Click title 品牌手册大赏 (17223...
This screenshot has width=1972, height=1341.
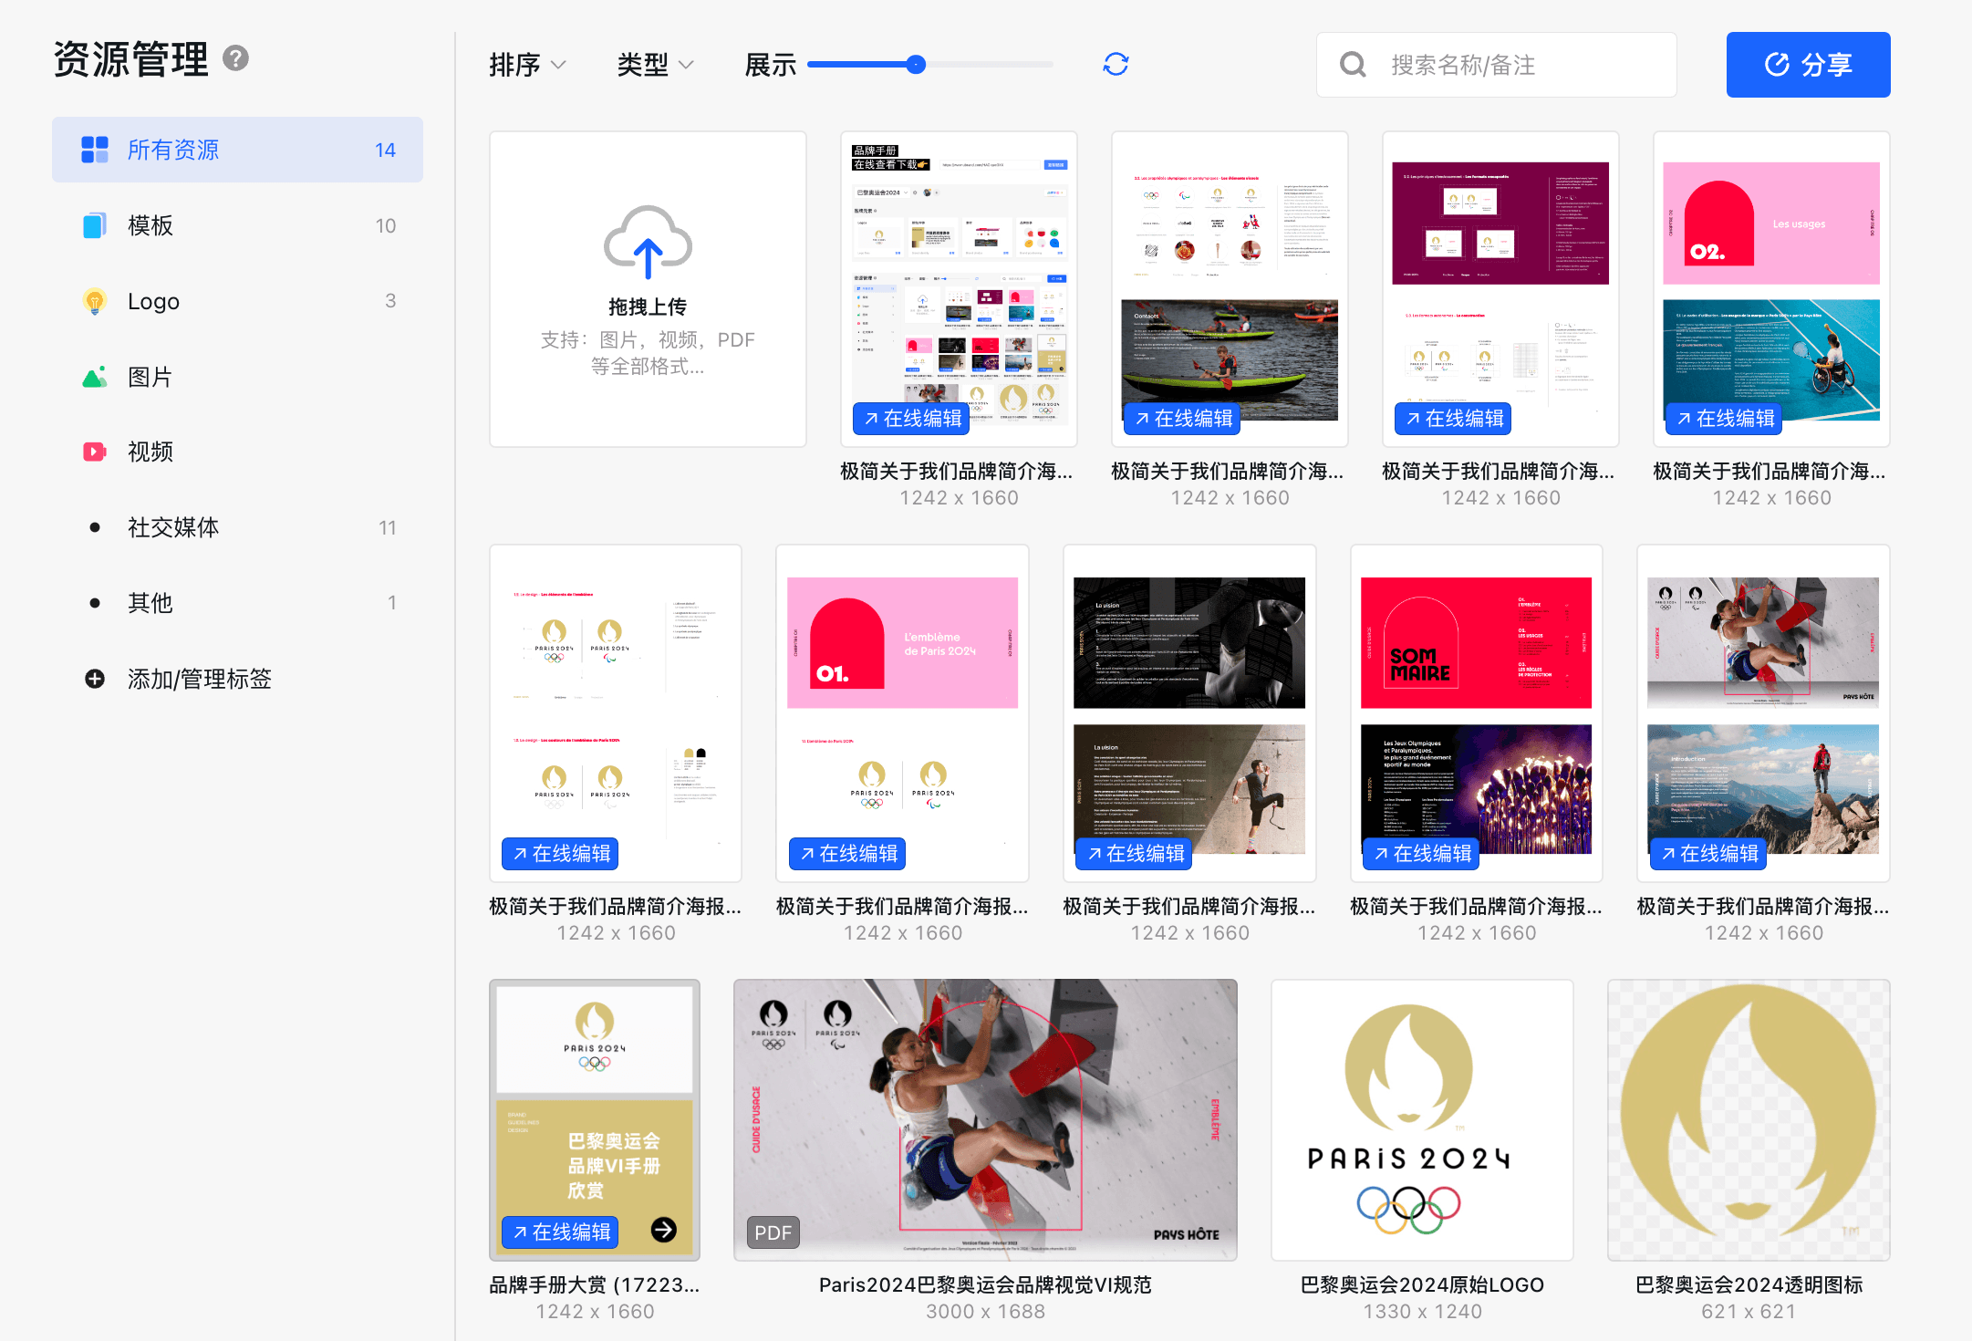(x=595, y=1284)
